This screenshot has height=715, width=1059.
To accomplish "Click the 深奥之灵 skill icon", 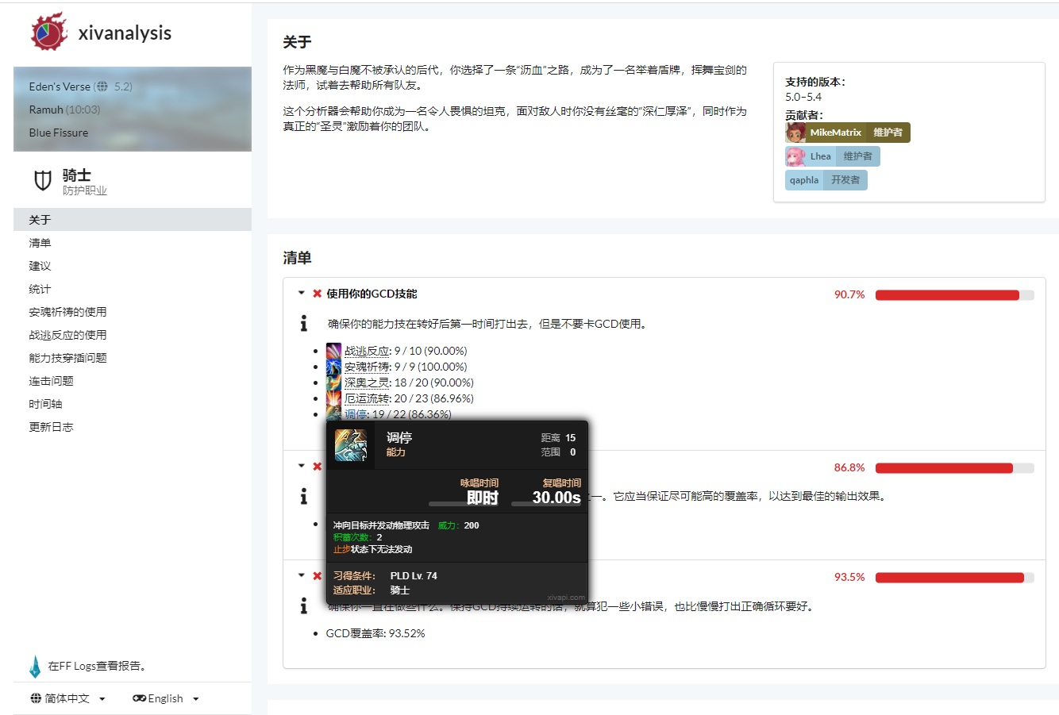I will click(x=333, y=382).
